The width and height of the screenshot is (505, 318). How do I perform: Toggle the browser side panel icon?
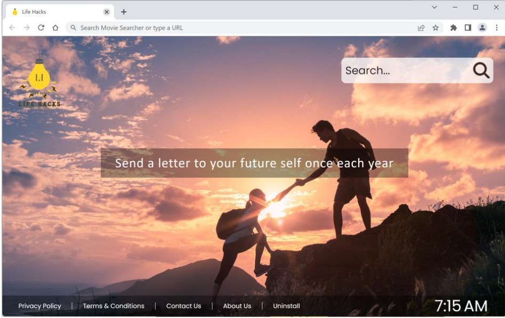tap(468, 28)
